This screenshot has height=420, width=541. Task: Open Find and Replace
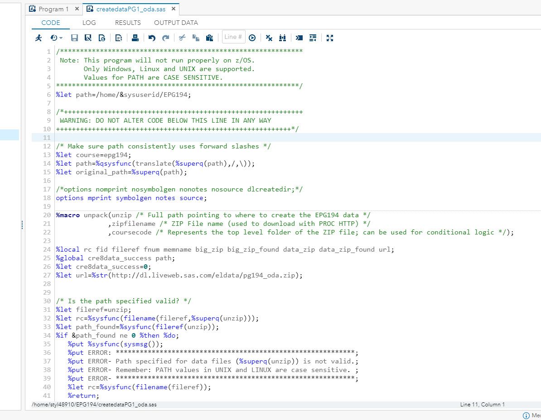click(x=282, y=38)
